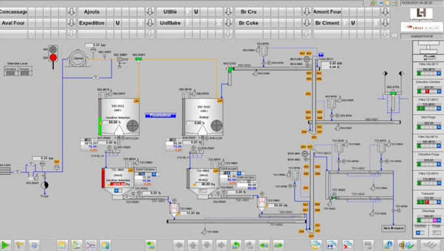Viewport: 444px width, 251px height.
Task: Open the login key icon in bottom toolbar
Action: 20,244
